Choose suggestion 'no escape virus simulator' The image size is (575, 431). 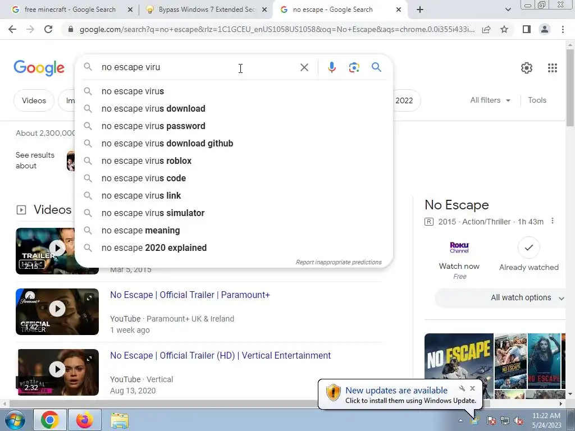click(234, 213)
